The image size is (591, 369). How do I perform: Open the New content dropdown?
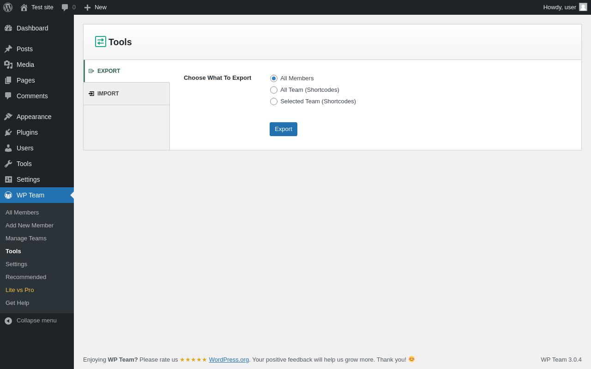[x=95, y=7]
